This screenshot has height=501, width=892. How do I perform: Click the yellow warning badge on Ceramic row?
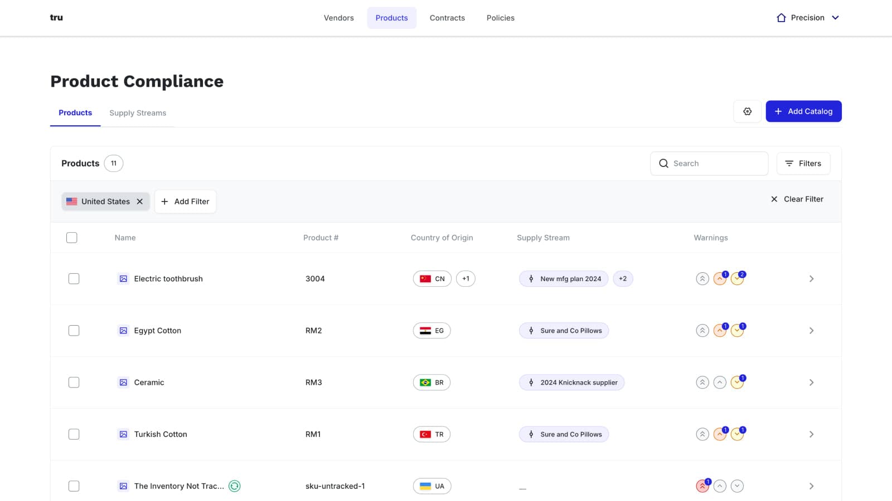pos(737,382)
